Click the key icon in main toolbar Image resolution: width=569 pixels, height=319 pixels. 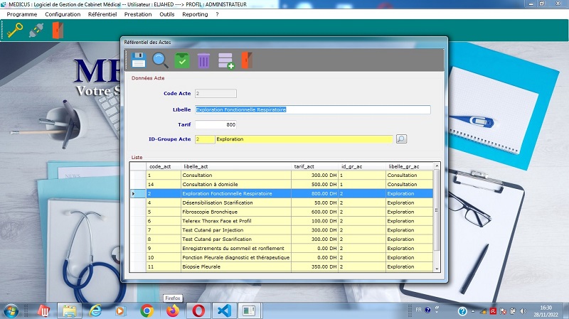tap(15, 30)
